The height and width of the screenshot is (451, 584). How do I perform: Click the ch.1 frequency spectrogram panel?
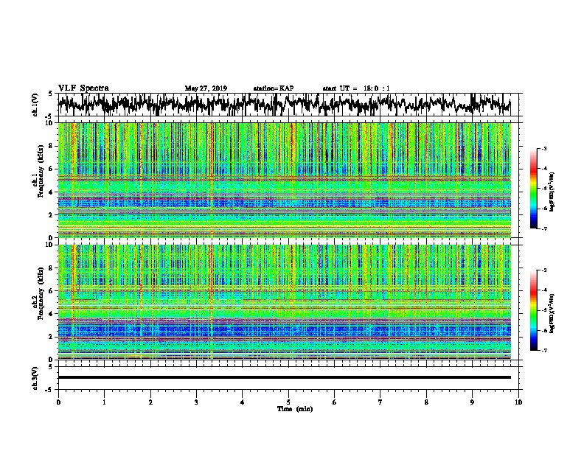coord(284,180)
